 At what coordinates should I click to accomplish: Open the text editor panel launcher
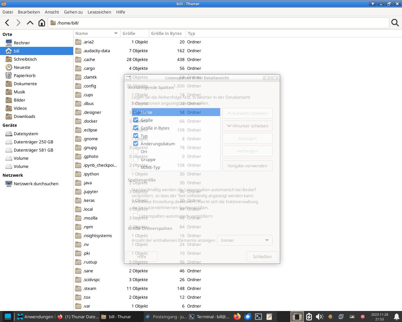(x=269, y=317)
